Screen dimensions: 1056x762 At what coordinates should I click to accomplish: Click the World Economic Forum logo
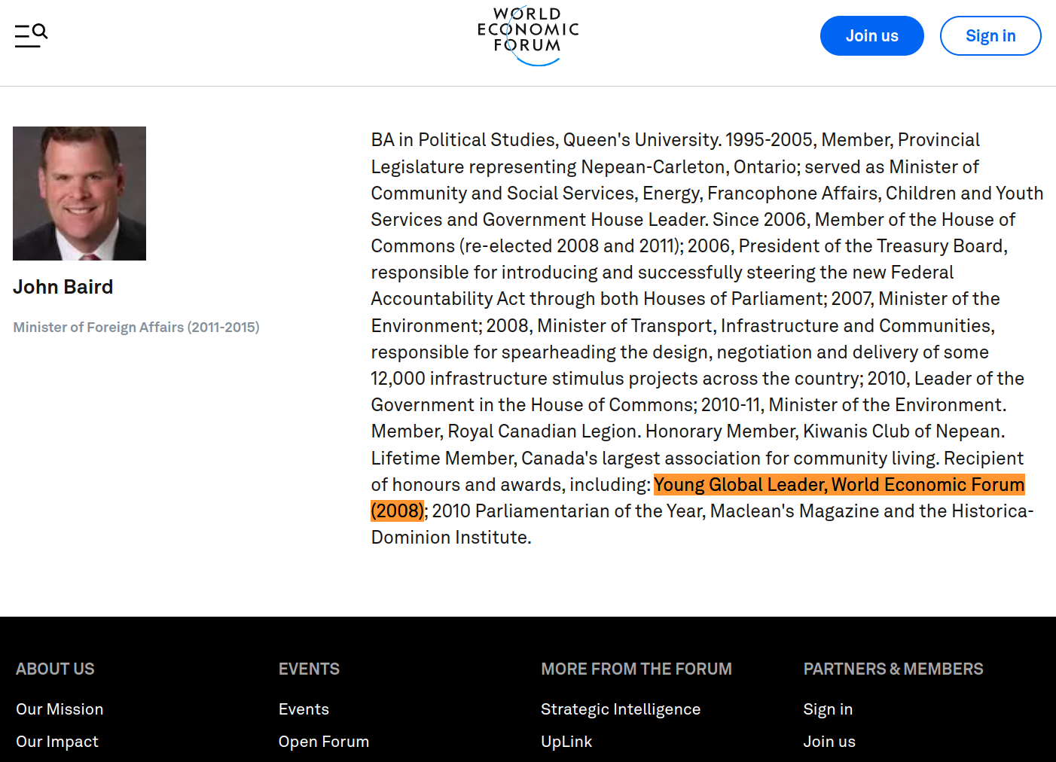[x=528, y=36]
